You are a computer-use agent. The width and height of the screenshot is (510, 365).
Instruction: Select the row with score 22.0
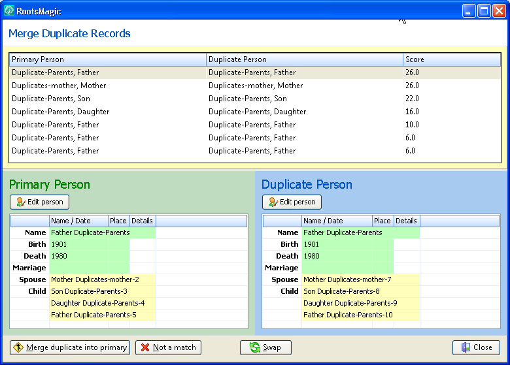pyautogui.click(x=255, y=99)
